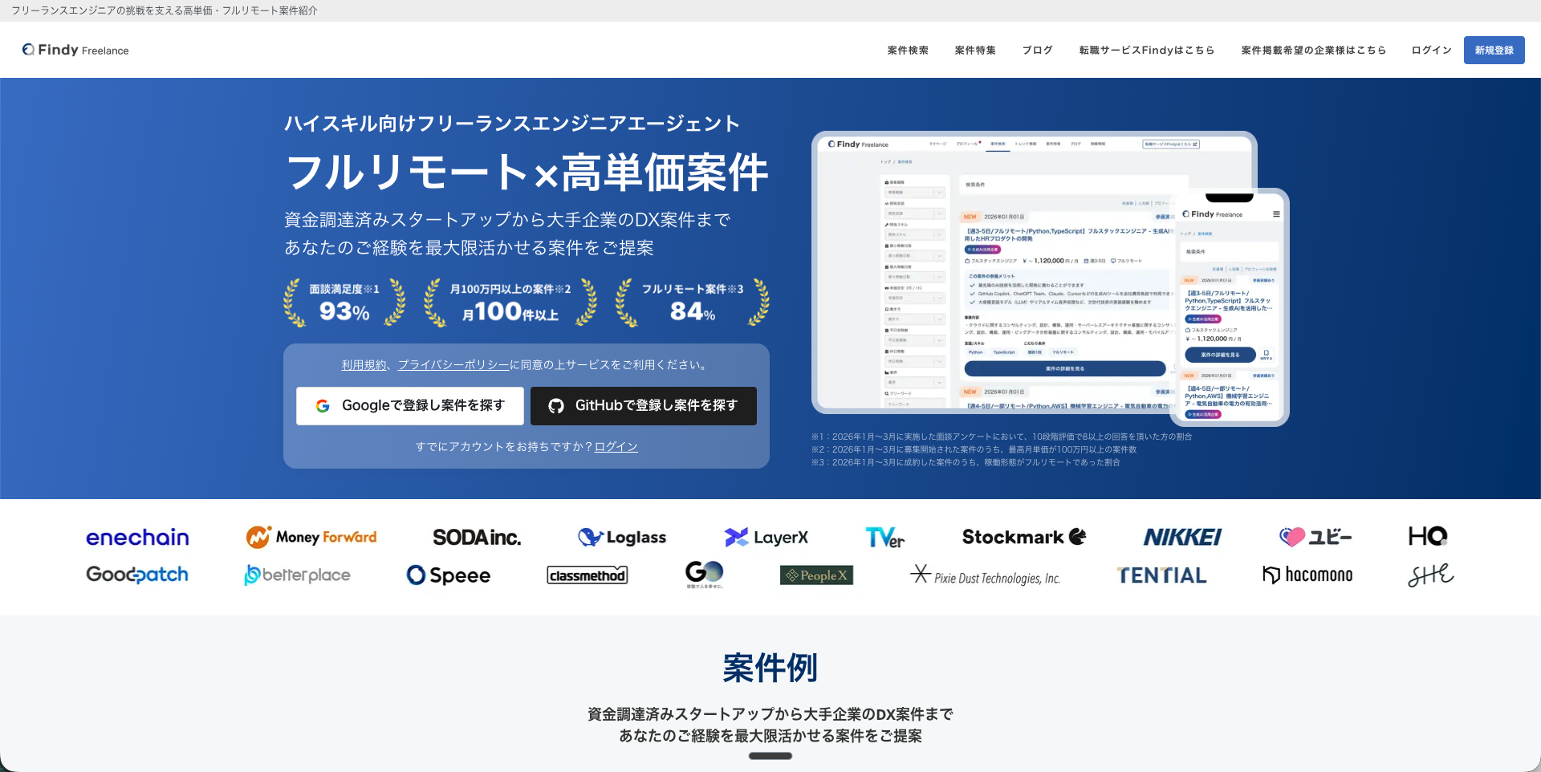Click the ※2 footnote about 最高月単価
The width and height of the screenshot is (1541, 772).
pos(974,449)
